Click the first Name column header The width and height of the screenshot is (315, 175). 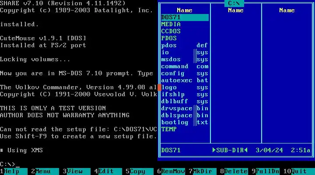coord(185,10)
